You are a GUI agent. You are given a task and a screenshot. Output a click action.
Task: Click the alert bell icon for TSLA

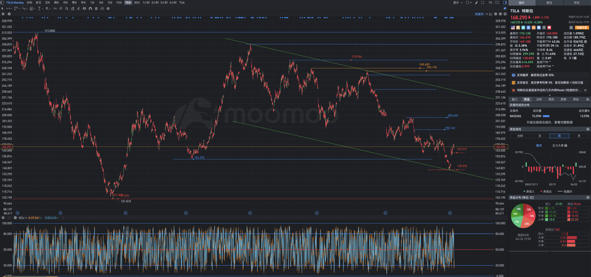[x=571, y=28]
